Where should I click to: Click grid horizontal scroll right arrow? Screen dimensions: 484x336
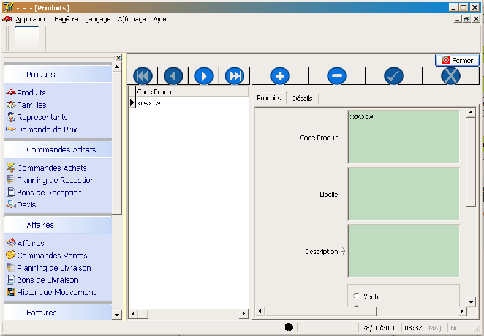pyautogui.click(x=244, y=313)
